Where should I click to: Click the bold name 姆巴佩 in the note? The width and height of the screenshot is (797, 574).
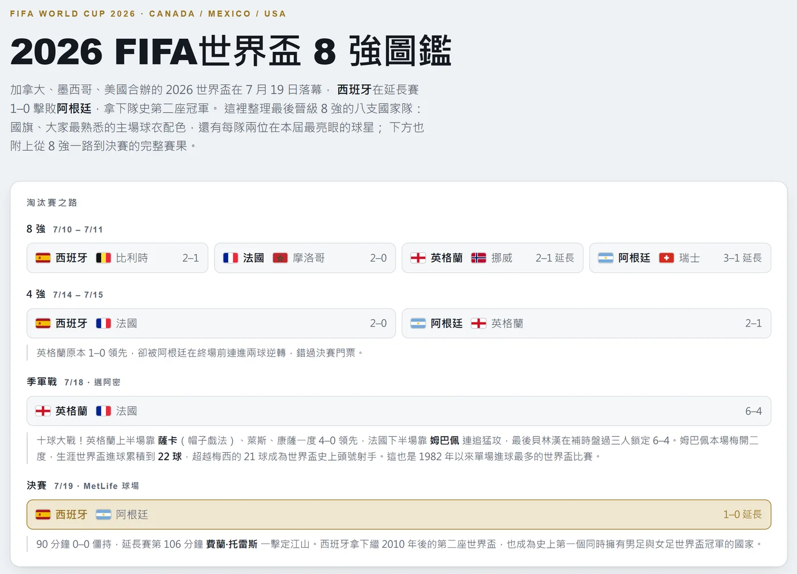coord(445,440)
